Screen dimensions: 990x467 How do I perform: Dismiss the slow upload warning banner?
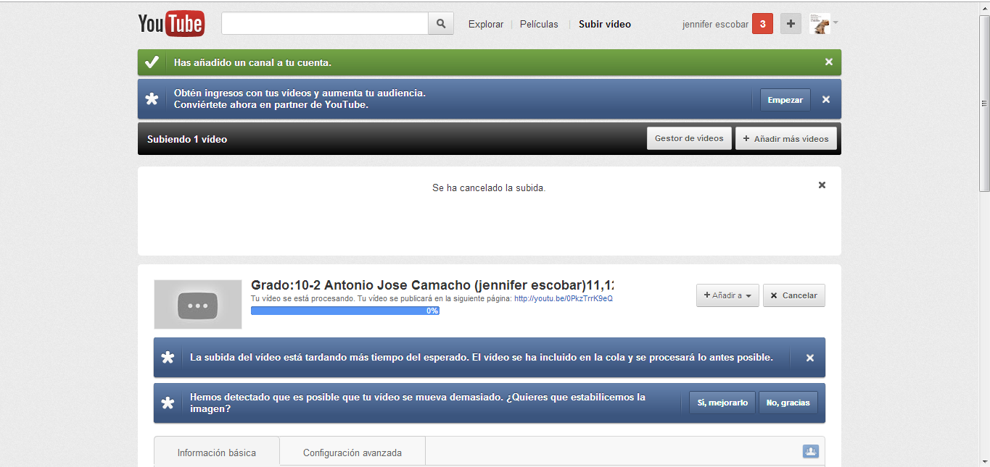(x=810, y=358)
